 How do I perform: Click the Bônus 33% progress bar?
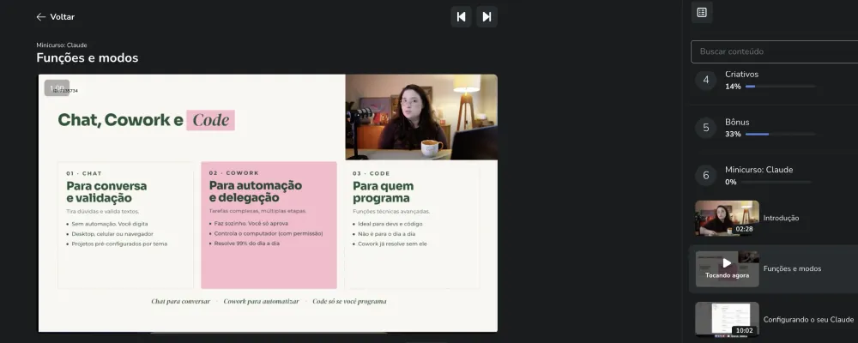(x=780, y=134)
